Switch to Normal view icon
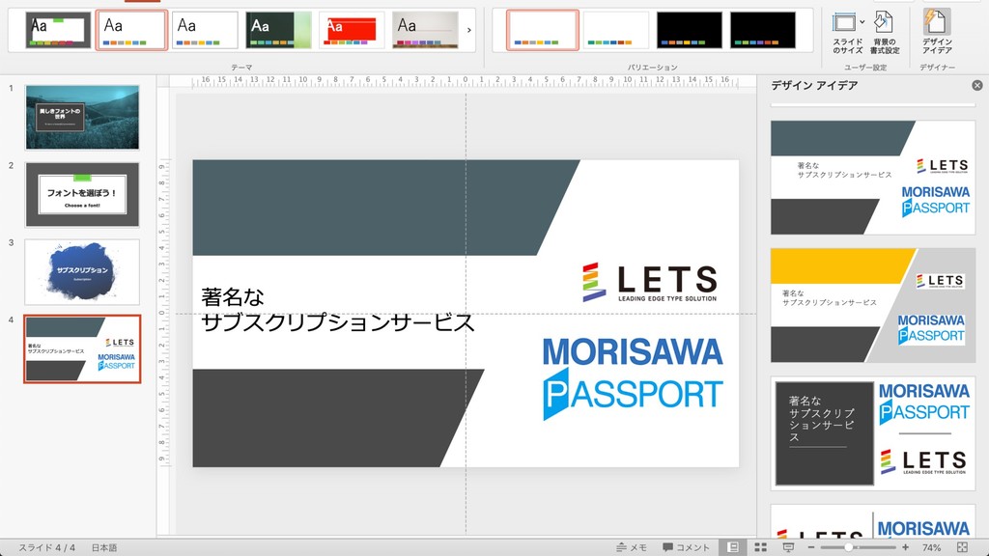989x556 pixels. (733, 547)
